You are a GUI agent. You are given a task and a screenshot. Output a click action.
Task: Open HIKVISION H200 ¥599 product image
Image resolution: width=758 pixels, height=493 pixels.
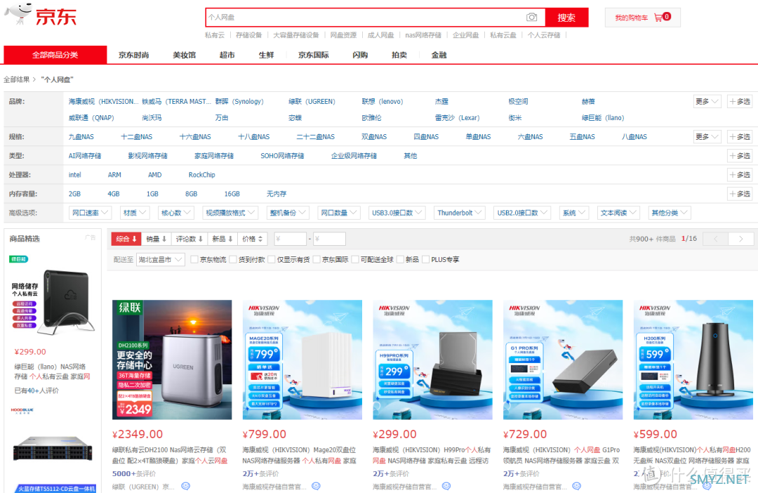tap(693, 360)
